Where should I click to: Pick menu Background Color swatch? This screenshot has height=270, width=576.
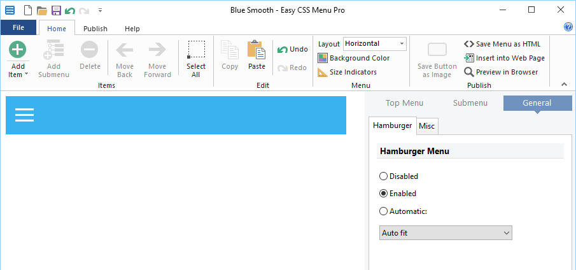[323, 58]
